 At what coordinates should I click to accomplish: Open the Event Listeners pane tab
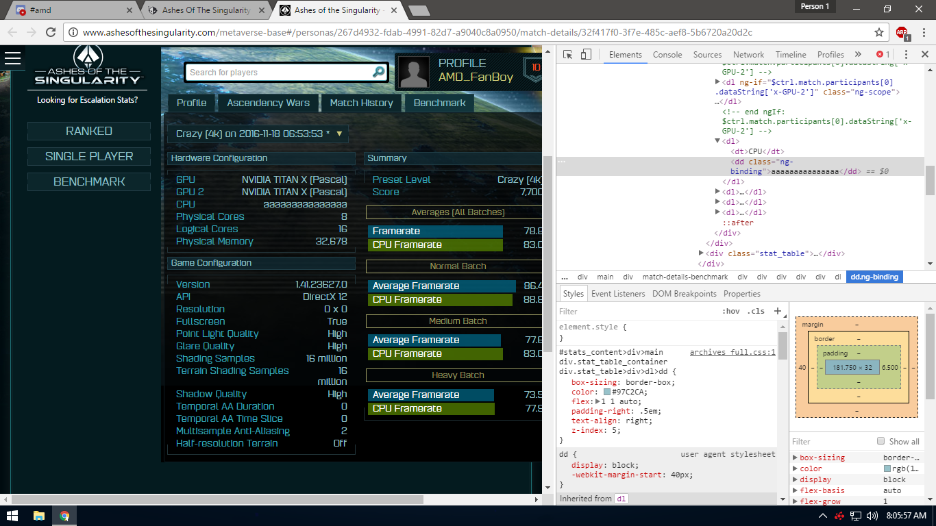pyautogui.click(x=618, y=294)
